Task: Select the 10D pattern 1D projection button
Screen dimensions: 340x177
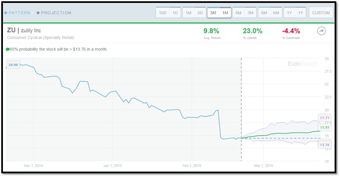Action: point(168,12)
